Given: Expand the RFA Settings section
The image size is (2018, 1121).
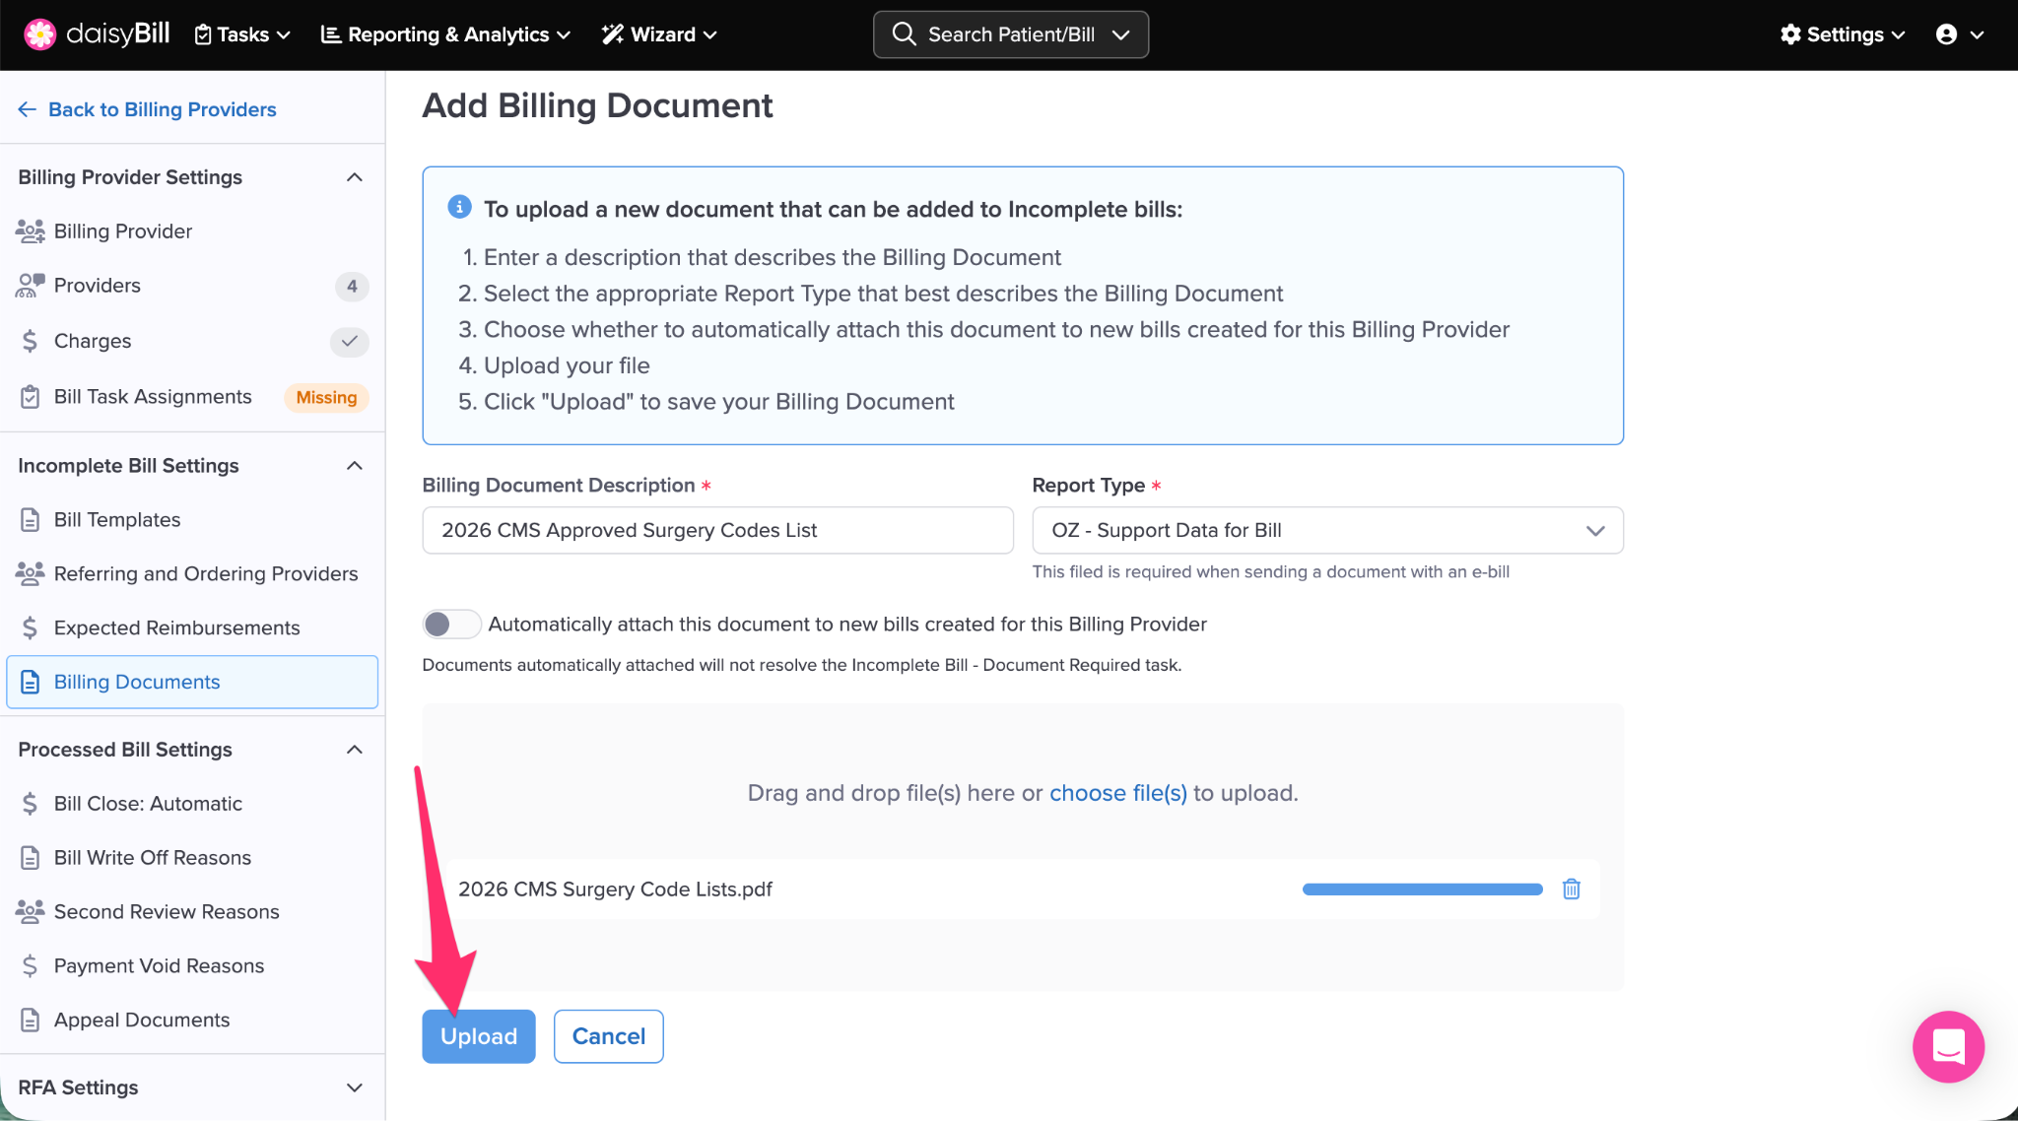Looking at the screenshot, I should click(355, 1088).
